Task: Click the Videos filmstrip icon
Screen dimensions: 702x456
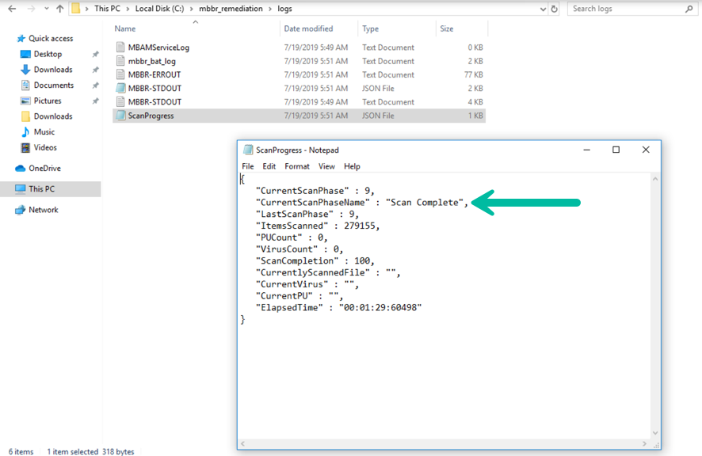Action: pos(25,148)
